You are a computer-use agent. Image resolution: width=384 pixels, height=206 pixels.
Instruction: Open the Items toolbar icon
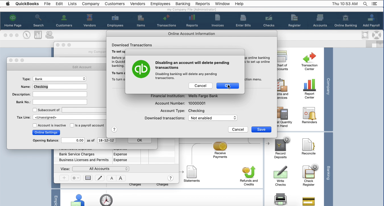[141, 21]
